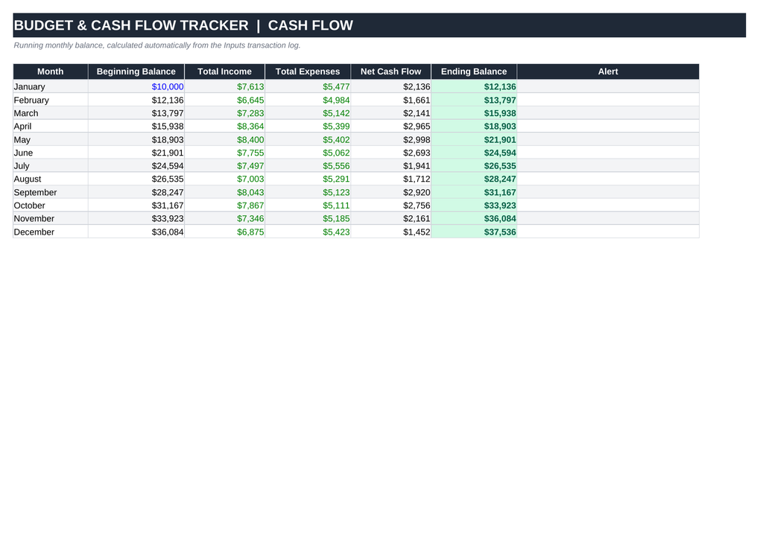Click the blue $10,000 beginning balance cell
Viewport: 763px width, 540px height.
(136, 86)
